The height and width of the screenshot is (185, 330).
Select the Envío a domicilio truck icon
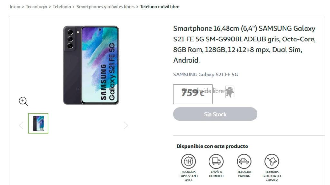tap(216, 161)
